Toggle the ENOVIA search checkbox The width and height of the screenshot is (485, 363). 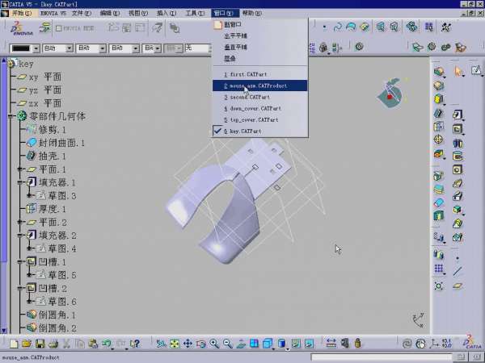pyautogui.click(x=59, y=28)
